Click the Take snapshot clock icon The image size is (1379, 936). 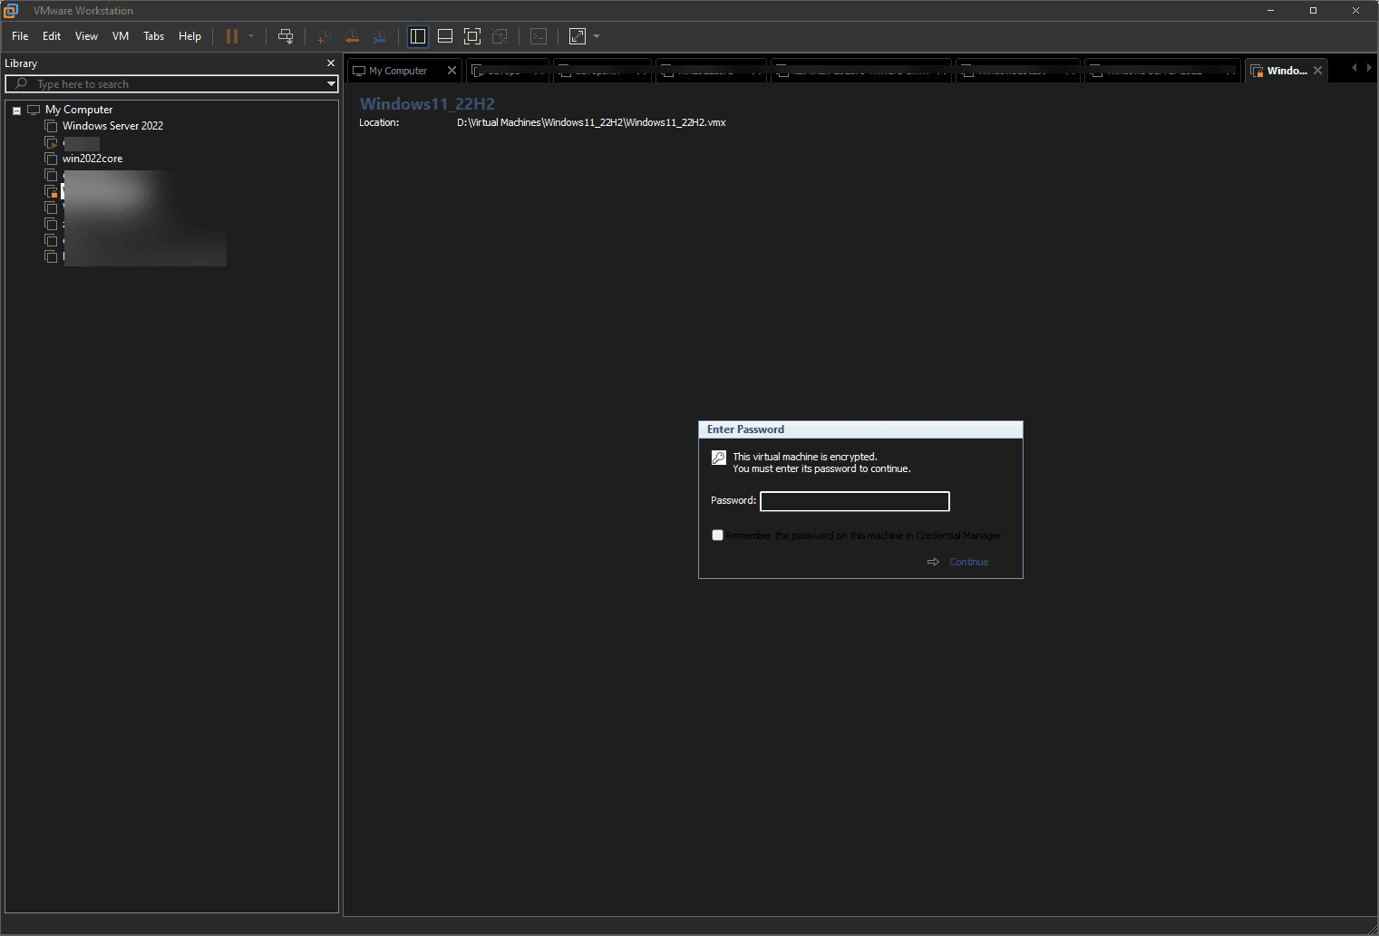point(324,36)
